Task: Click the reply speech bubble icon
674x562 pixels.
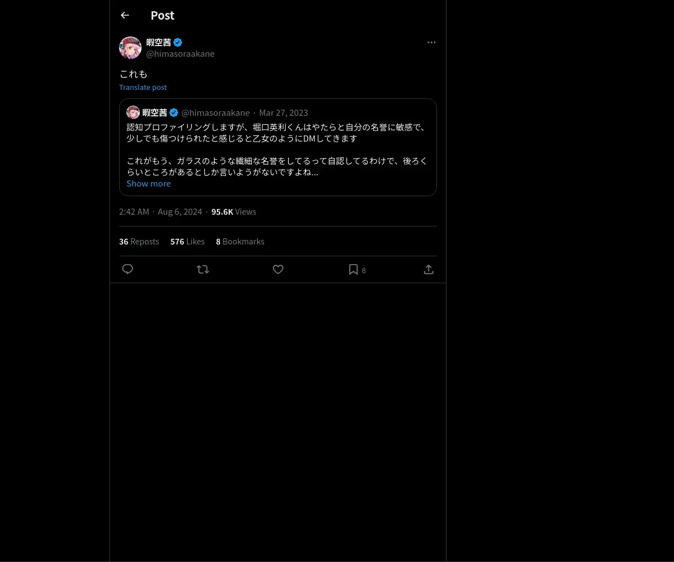Action: (x=127, y=269)
